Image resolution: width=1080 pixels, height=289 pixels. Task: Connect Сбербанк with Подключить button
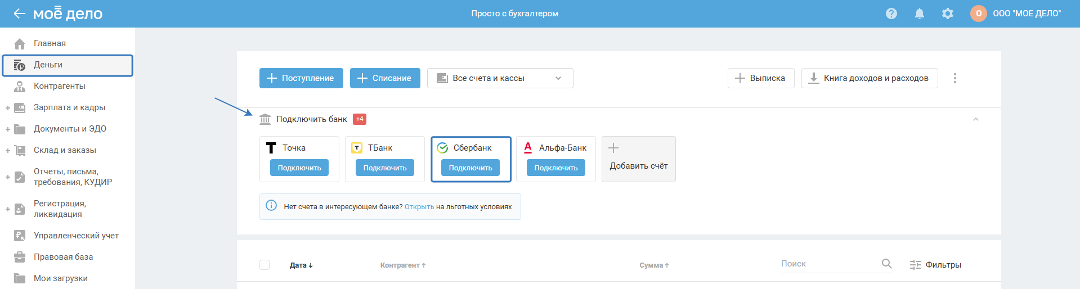click(470, 168)
